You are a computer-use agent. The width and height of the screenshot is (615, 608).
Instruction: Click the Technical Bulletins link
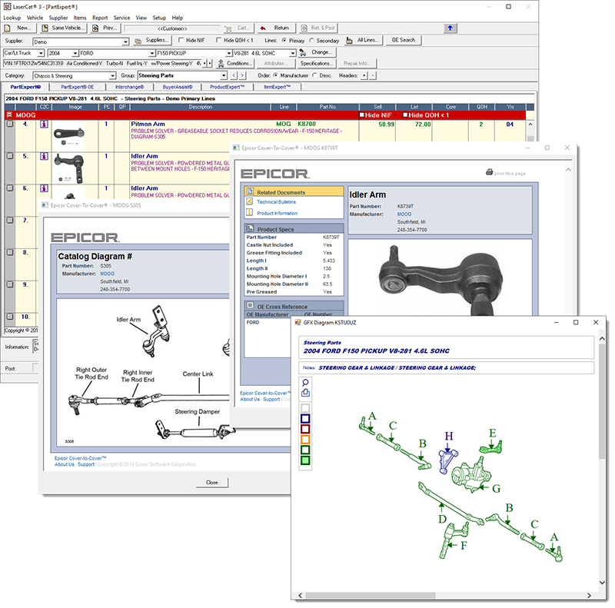point(276,202)
